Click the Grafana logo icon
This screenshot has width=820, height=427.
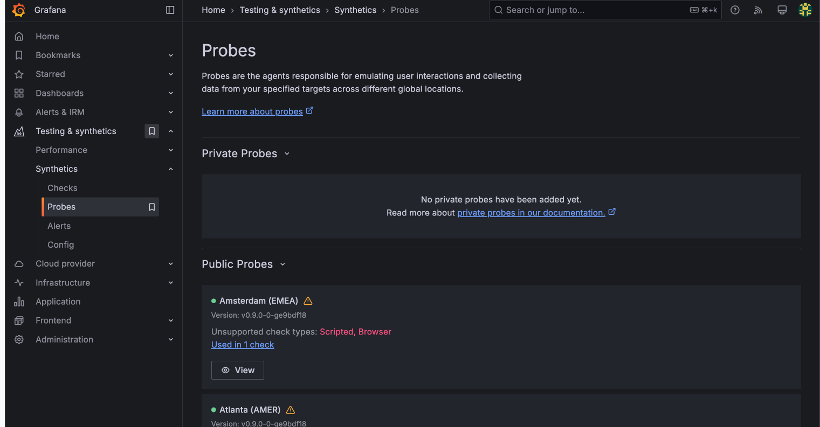19,10
